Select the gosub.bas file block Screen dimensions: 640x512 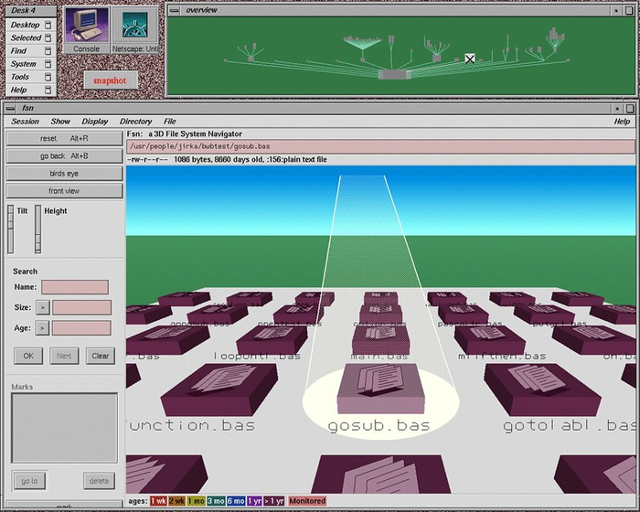[x=379, y=389]
